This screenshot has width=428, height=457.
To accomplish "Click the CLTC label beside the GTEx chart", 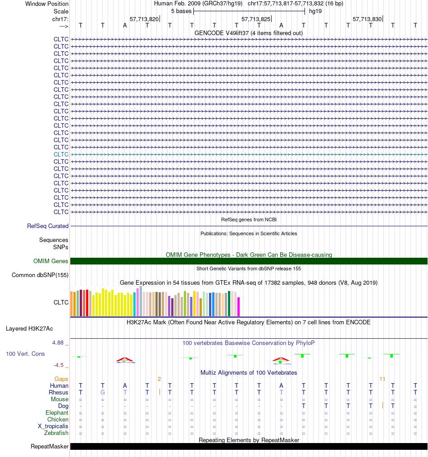I will [x=61, y=302].
